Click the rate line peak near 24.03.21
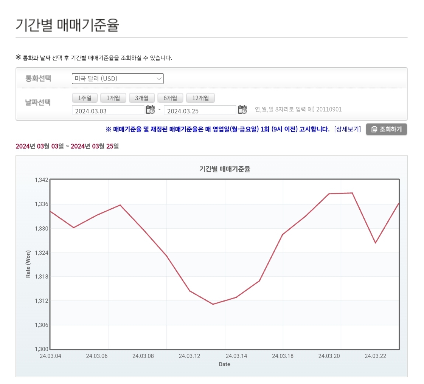This screenshot has height=384, width=424. tap(352, 193)
